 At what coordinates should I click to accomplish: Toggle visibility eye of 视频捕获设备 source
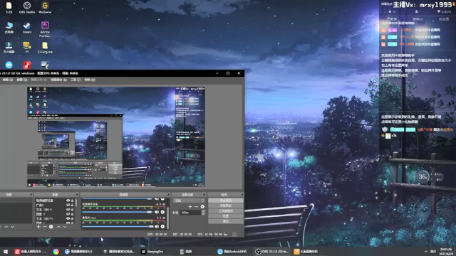point(68,201)
